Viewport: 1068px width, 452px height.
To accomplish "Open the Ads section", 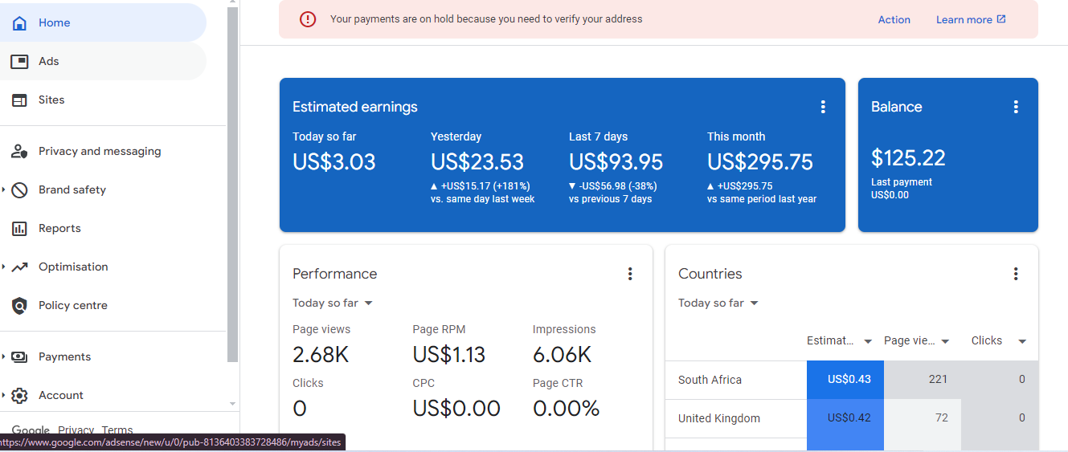I will pyautogui.click(x=103, y=61).
